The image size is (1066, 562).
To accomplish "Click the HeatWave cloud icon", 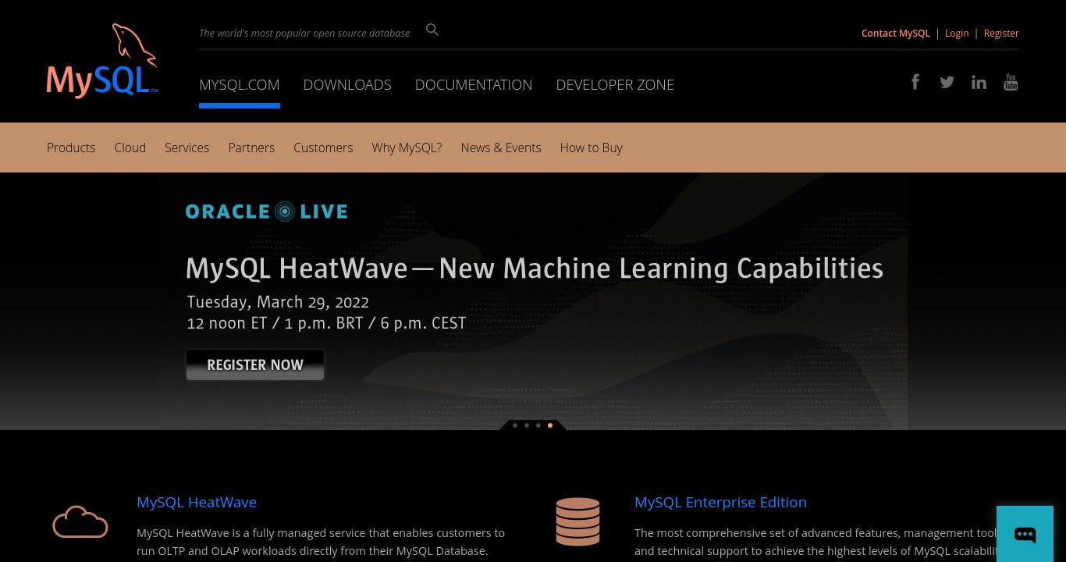I will point(80,521).
